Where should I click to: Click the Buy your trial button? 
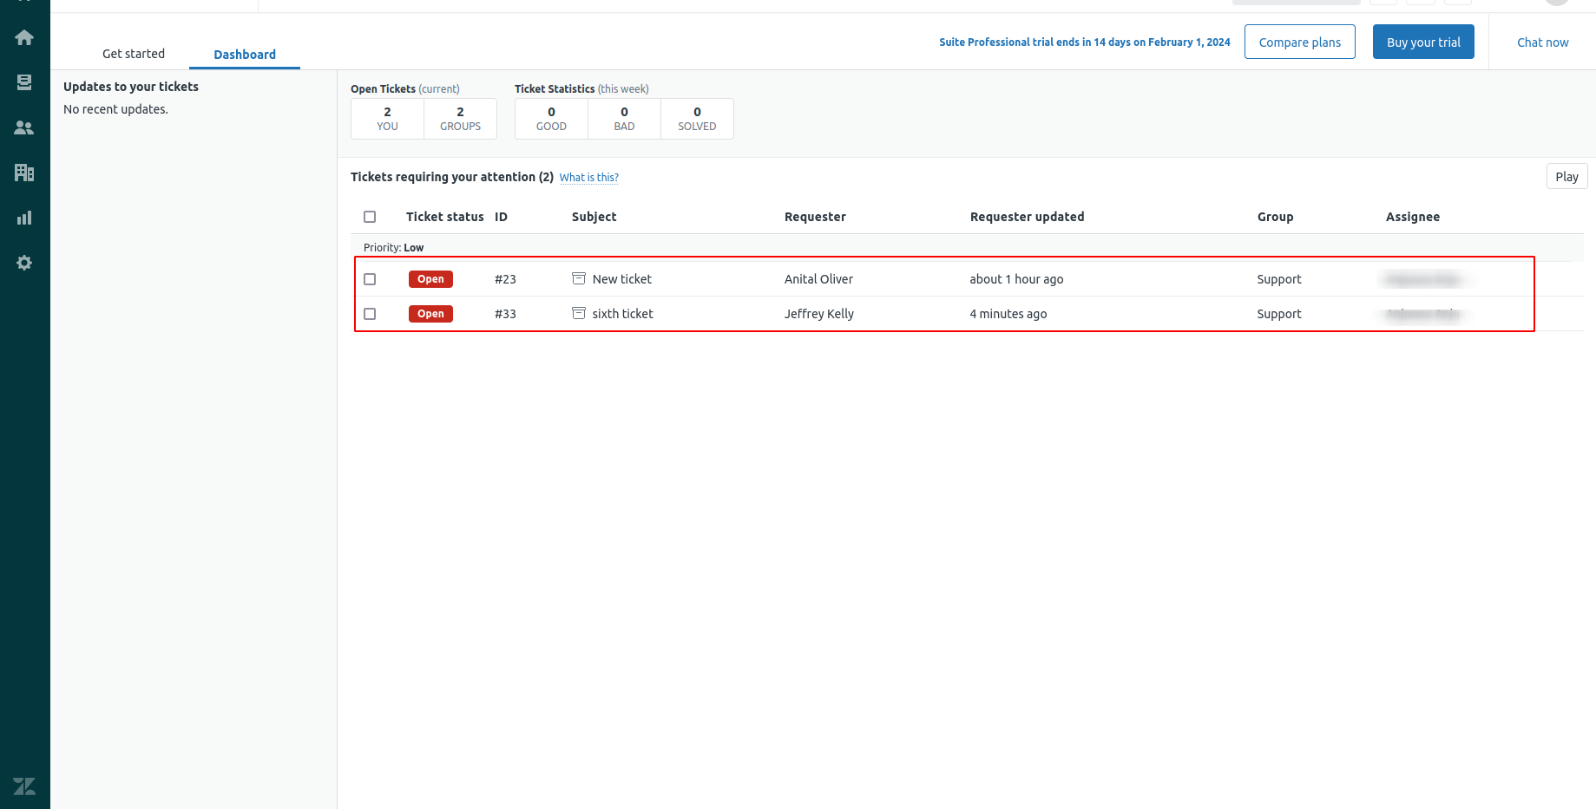[x=1422, y=42]
